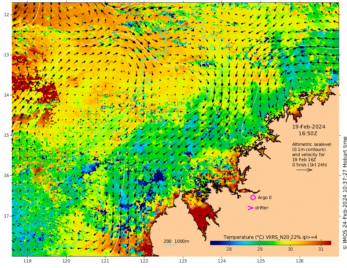The height and width of the screenshot is (268, 347).
Task: Click the 'Temperature (°C) VIIRS_N20 22% ql>=4' title
Action: coord(270,237)
